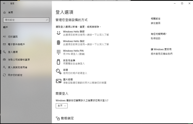Screen dimensions: 193x124
Task: Expand the Windows Hello PIN option
Action: pos(71,52)
